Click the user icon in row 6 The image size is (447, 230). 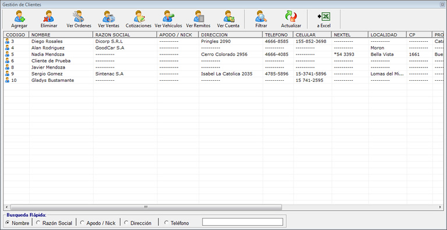click(x=8, y=60)
